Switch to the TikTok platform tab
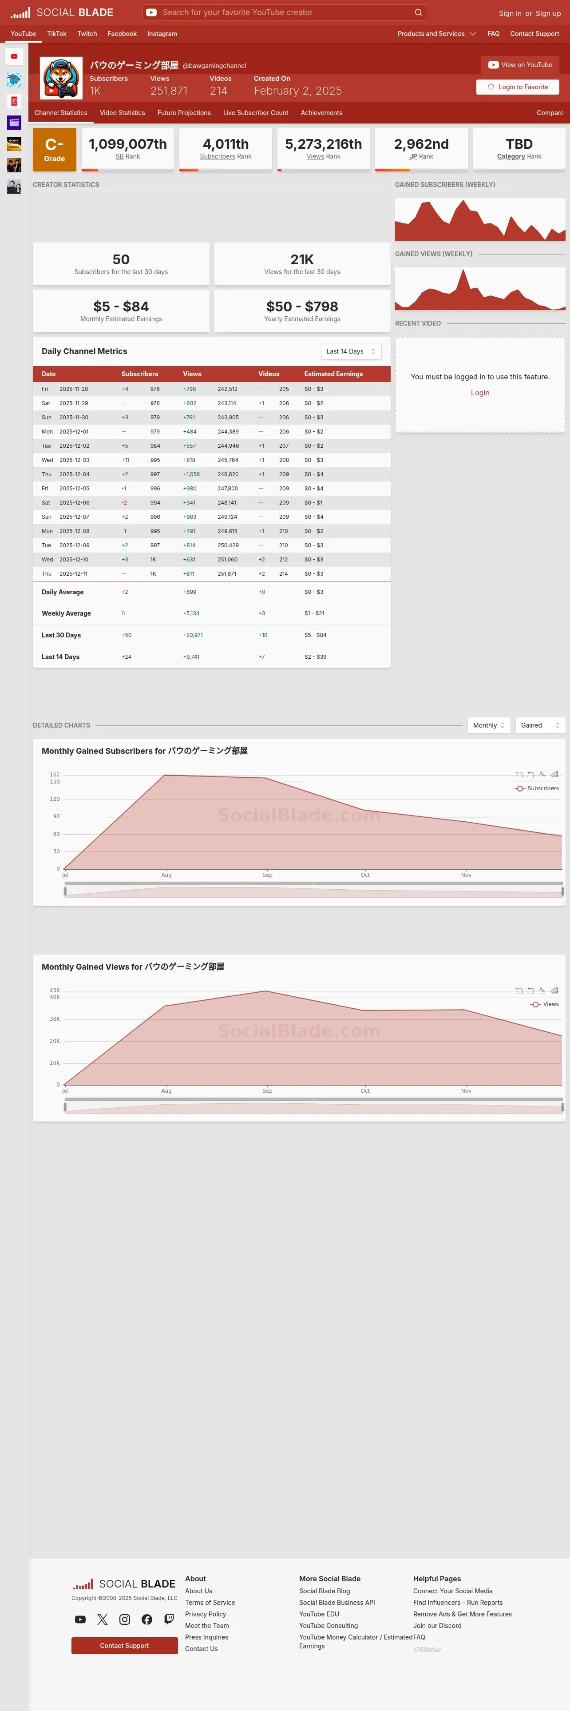 pos(56,34)
